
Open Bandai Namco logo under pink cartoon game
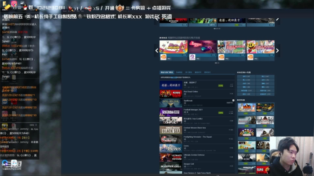(x=163, y=58)
